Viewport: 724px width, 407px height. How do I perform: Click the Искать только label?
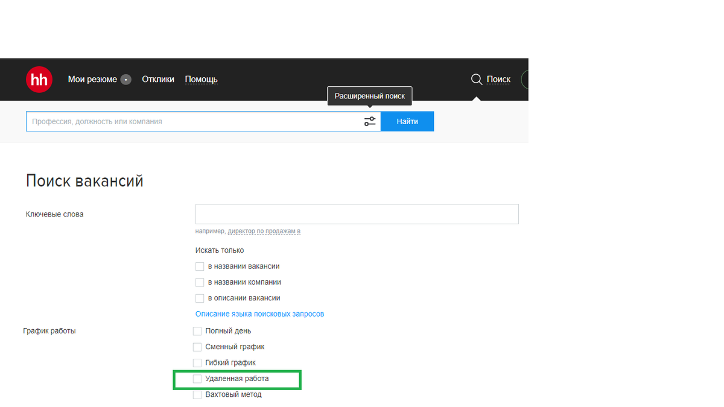[220, 250]
